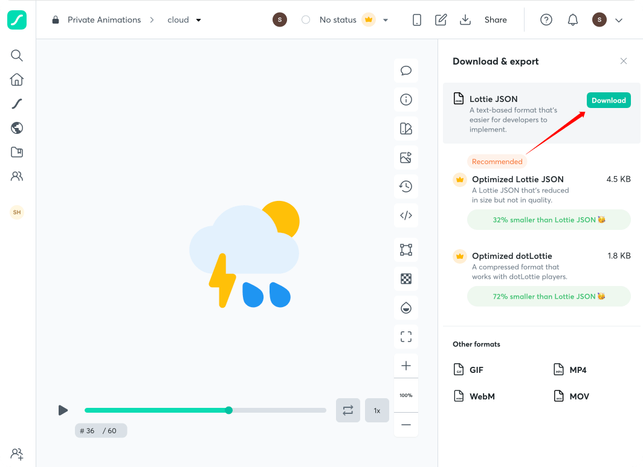This screenshot has height=467, width=643.
Task: Expand the cloud file name dropdown
Action: 198,20
